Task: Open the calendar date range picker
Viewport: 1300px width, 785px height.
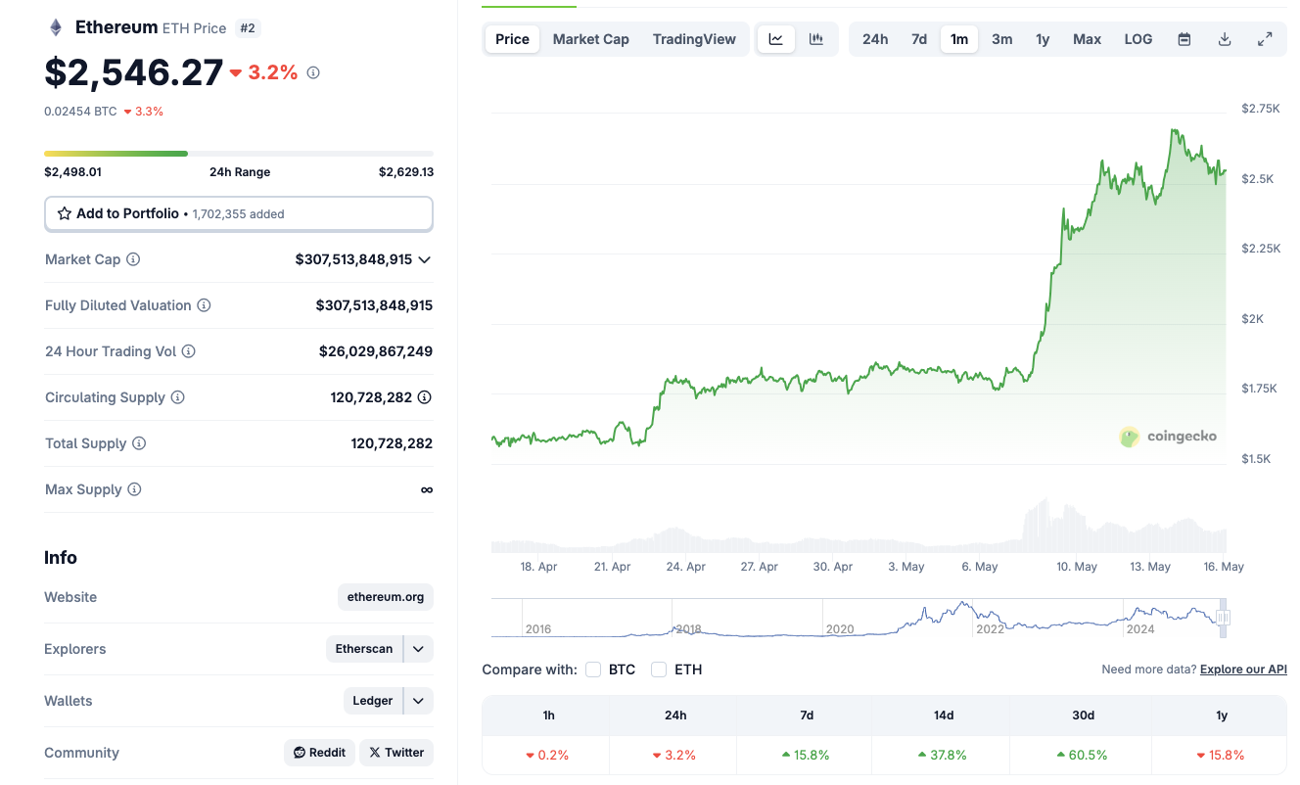Action: tap(1184, 39)
